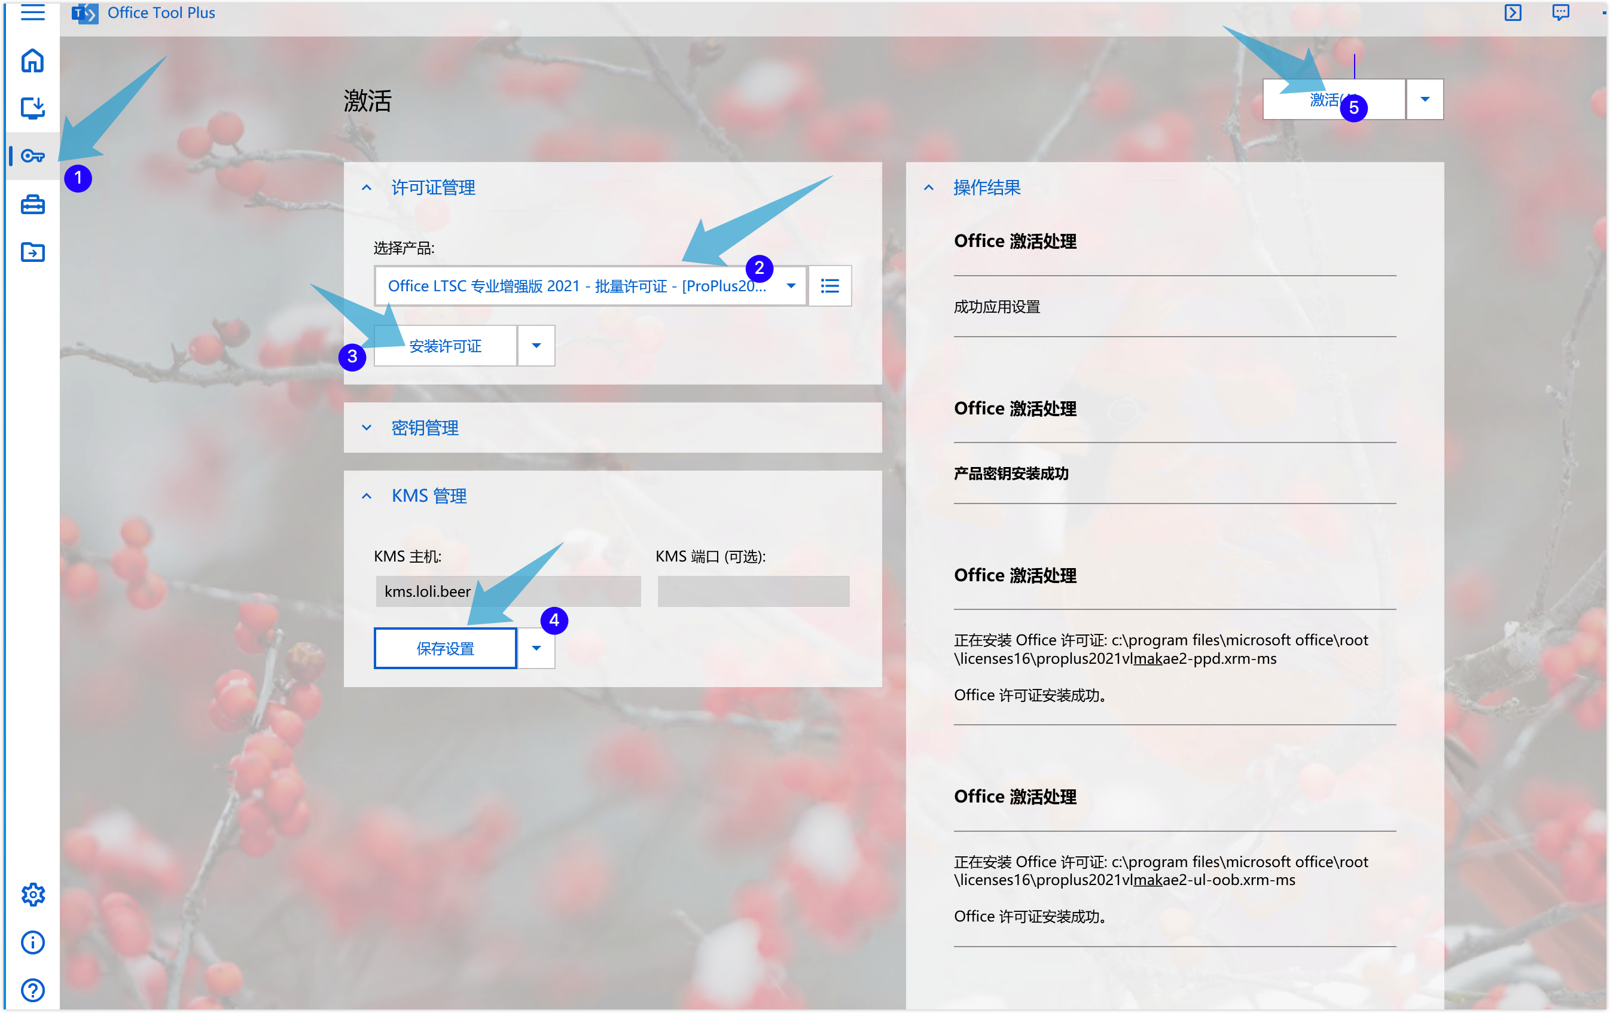
Task: Open the command box icon at top right
Action: (1513, 12)
